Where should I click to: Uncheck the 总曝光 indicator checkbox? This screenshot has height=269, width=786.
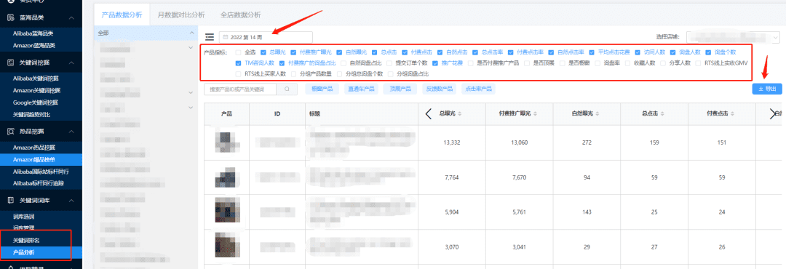[x=263, y=52]
